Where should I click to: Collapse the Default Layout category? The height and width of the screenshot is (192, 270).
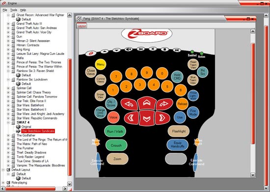tap(3, 169)
